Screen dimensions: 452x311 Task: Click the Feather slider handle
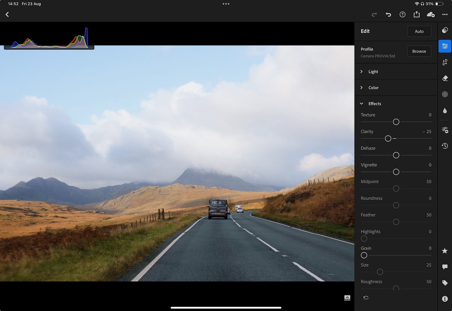[x=396, y=222]
